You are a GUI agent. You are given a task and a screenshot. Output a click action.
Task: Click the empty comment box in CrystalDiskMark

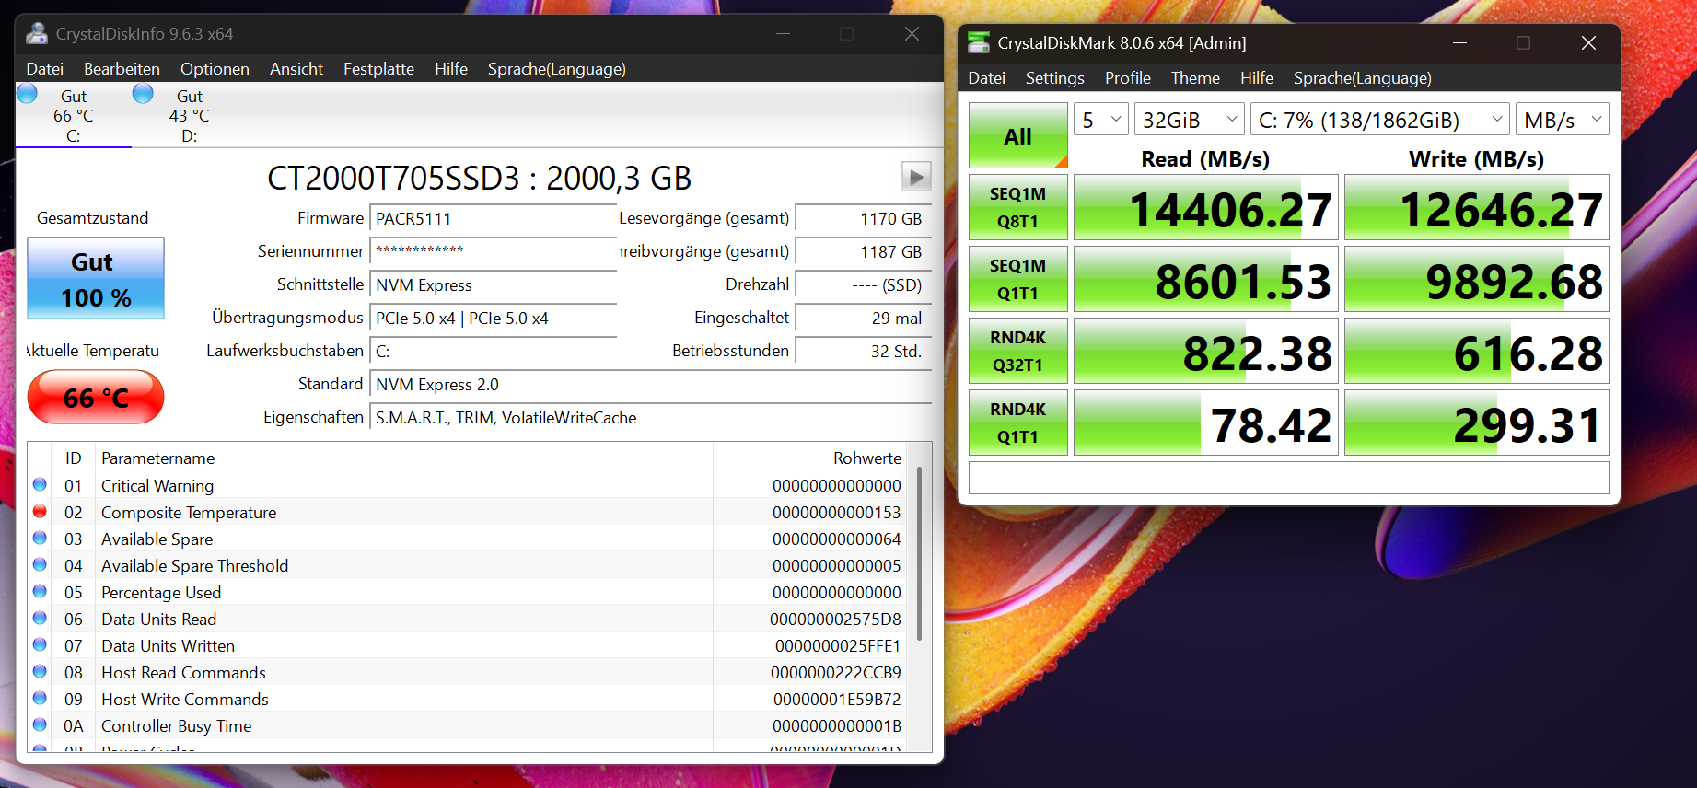1288,478
